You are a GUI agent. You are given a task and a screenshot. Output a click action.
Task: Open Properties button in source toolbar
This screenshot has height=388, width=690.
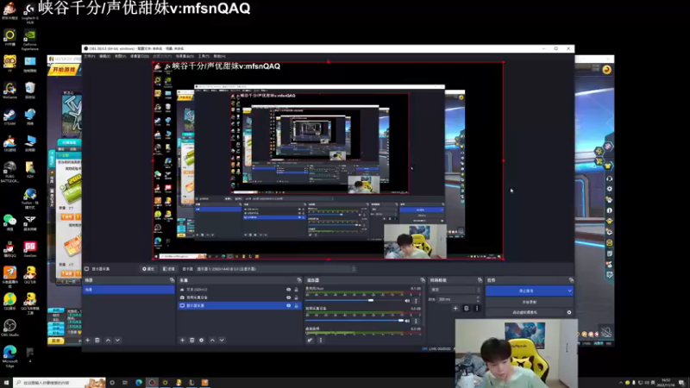(x=148, y=269)
